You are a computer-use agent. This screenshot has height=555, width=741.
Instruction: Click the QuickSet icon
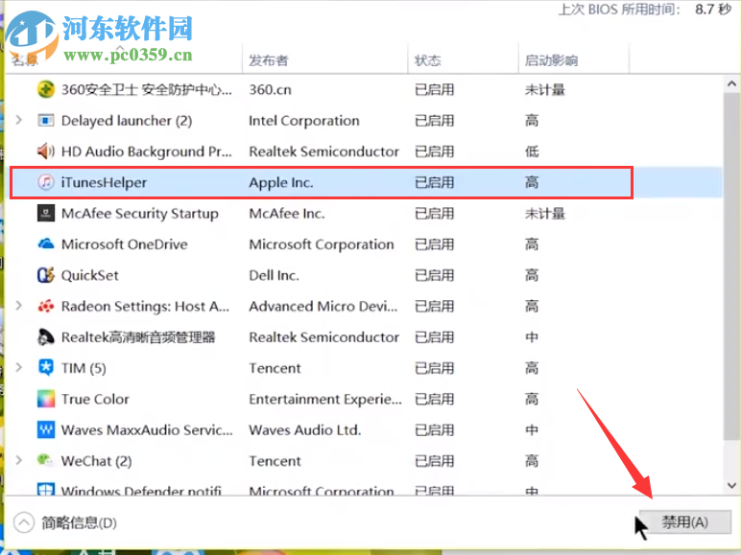click(46, 275)
